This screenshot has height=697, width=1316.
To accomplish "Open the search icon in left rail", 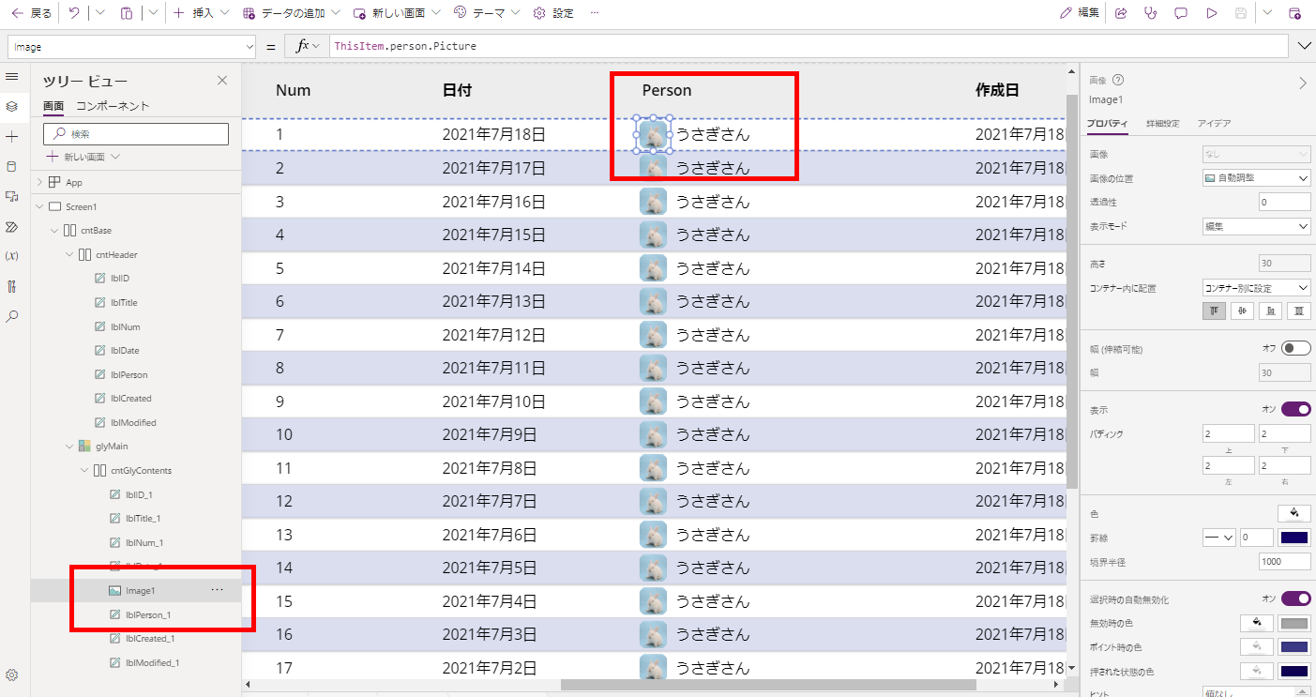I will click(x=13, y=316).
